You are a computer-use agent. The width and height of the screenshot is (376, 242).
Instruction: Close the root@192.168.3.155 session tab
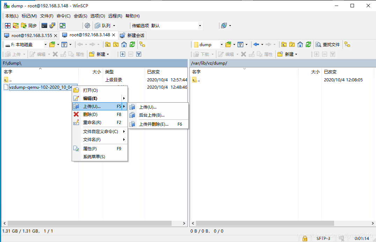(56, 36)
